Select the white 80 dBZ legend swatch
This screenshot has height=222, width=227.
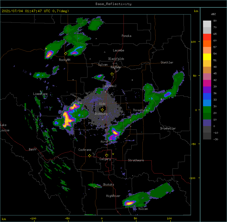[x=207, y=24]
